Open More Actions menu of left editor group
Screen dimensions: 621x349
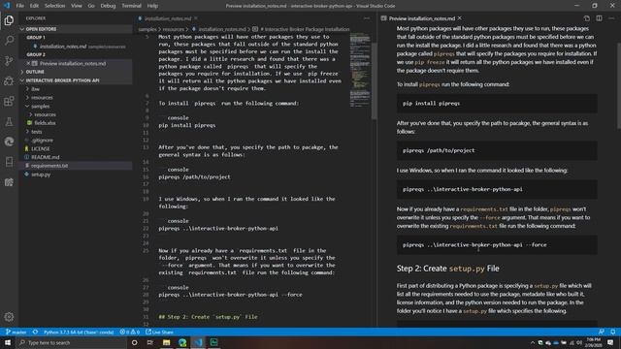click(367, 18)
